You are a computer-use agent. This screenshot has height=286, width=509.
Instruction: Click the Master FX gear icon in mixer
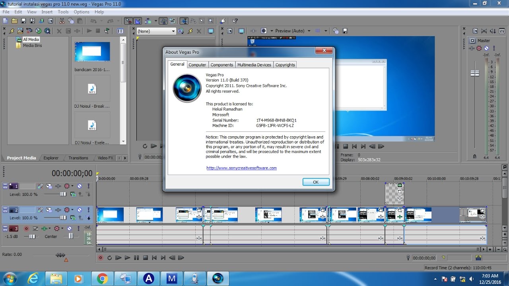(479, 48)
